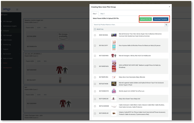Open the Marvel Universe Titan Hero Series thumbnail

pyautogui.click(x=114, y=35)
